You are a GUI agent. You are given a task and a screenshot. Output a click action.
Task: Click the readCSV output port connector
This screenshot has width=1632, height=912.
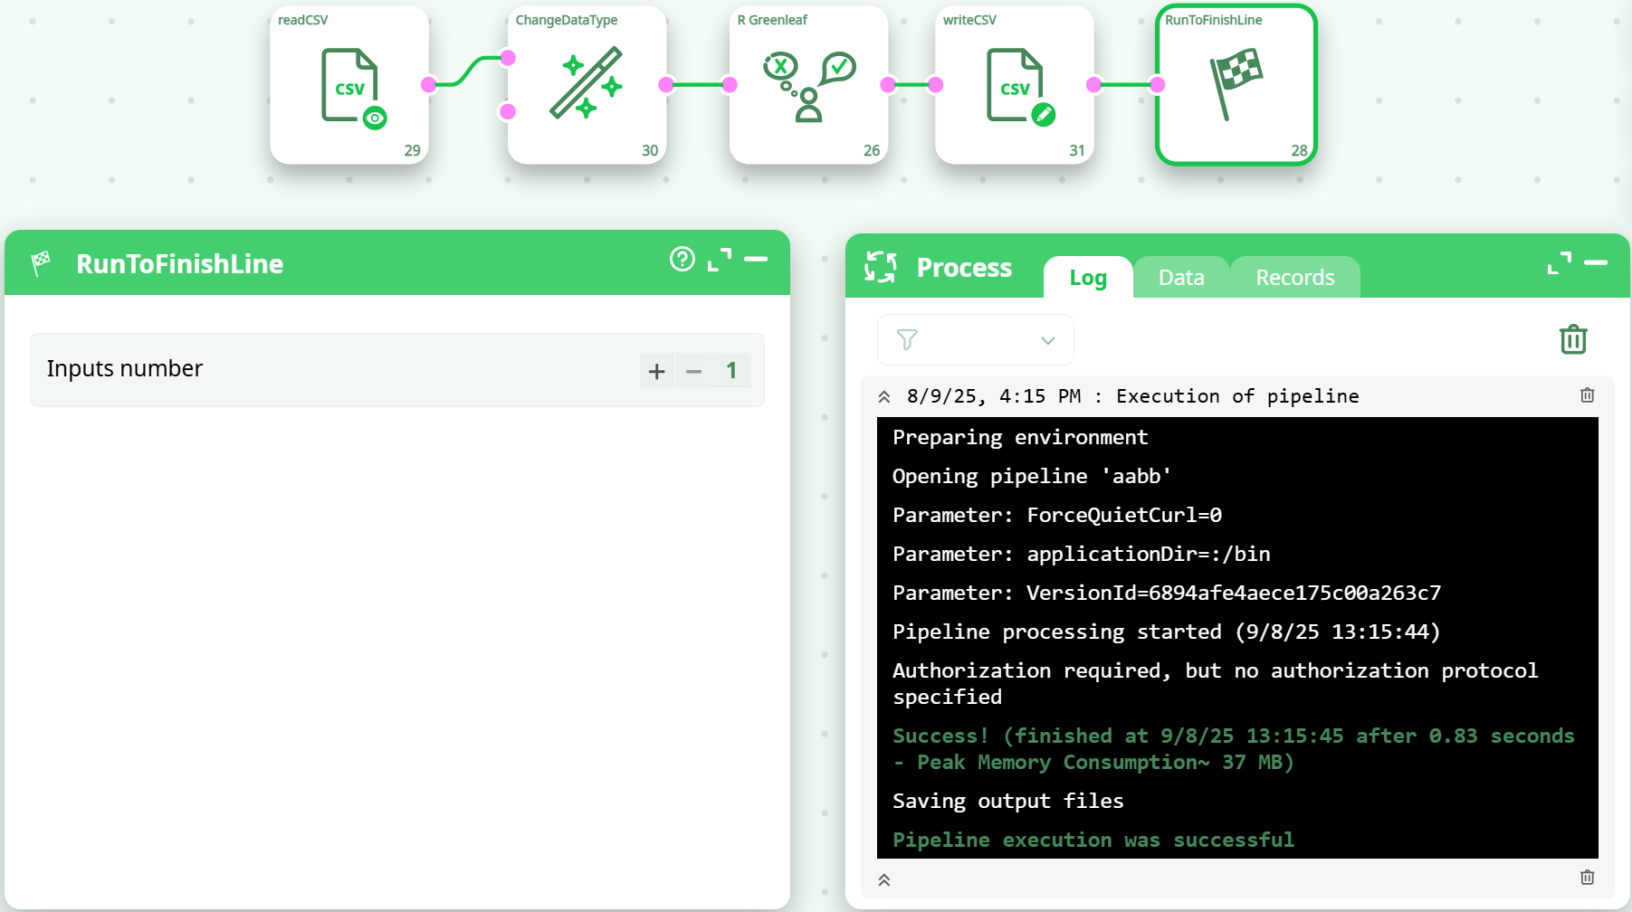(x=428, y=85)
